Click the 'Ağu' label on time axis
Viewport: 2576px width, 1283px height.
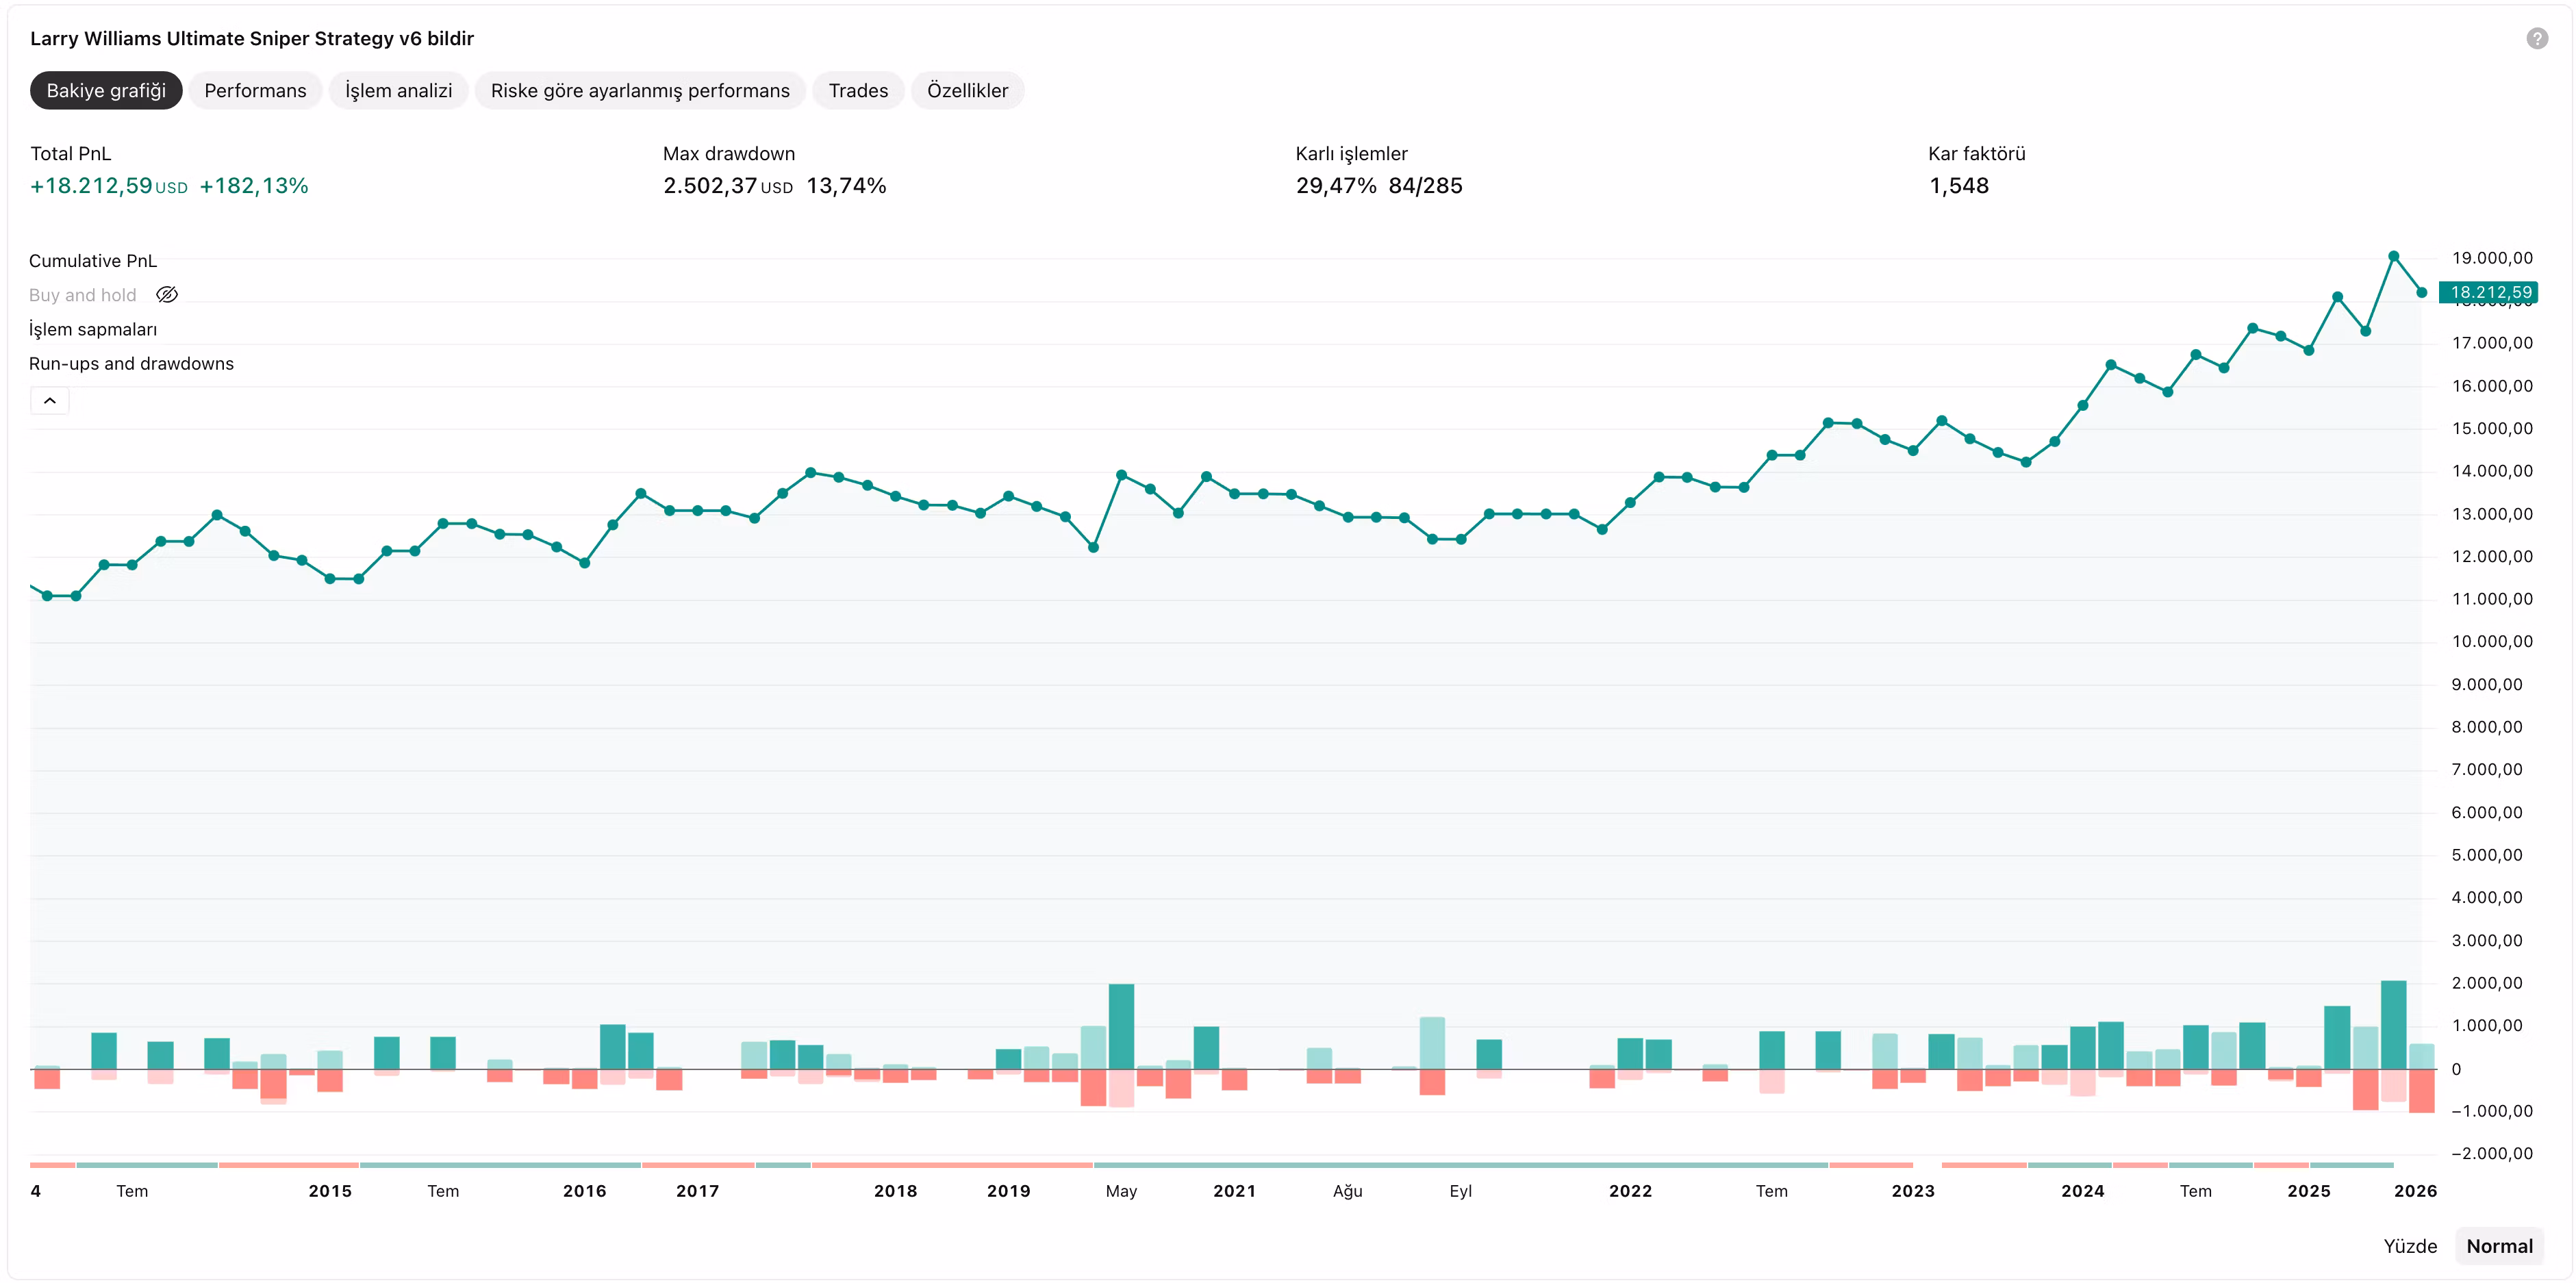pyautogui.click(x=1348, y=1191)
